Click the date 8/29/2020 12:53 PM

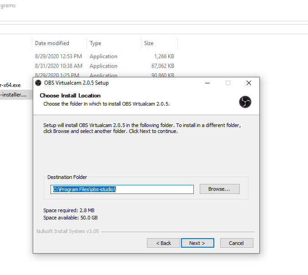pos(58,56)
